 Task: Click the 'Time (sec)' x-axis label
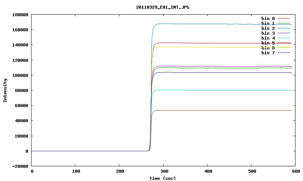click(162, 178)
